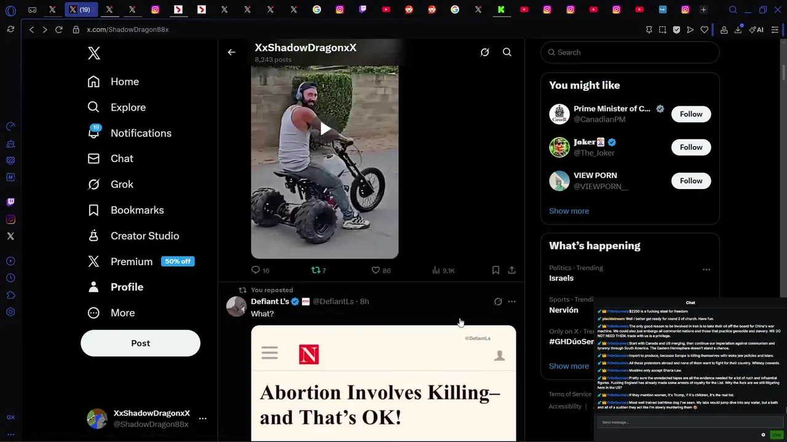Open a new browser tab
Screen dimensions: 787x442
[x=703, y=10]
